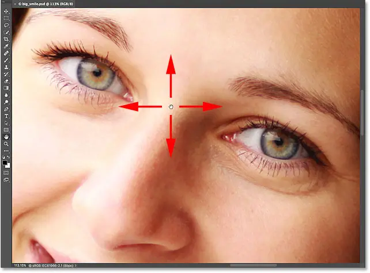This screenshot has height=273, width=370.
Task: Change the screen mode
Action: click(x=6, y=180)
